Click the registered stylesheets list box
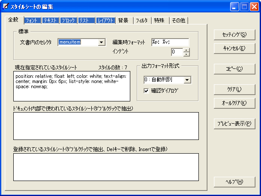The height and width of the screenshot is (196, 261). 106,167
